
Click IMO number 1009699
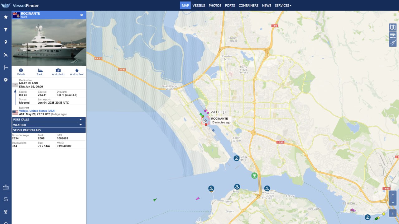(x=62, y=138)
